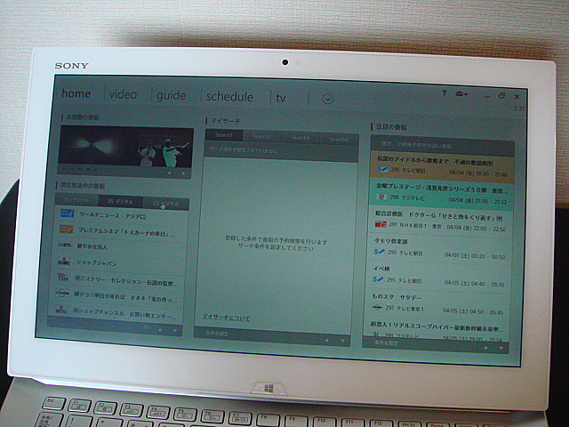Screen dimensions: 569x427
Task: Select the Search1 tab in マイサーチ
Action: 223,135
